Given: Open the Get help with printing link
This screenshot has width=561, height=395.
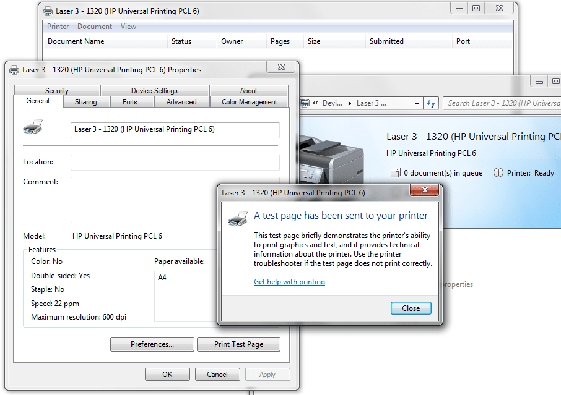Looking at the screenshot, I should pos(289,282).
